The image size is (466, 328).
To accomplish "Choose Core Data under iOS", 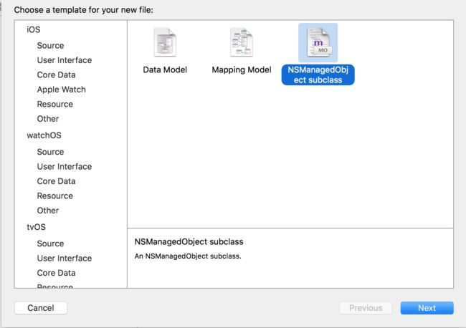I will coord(56,74).
